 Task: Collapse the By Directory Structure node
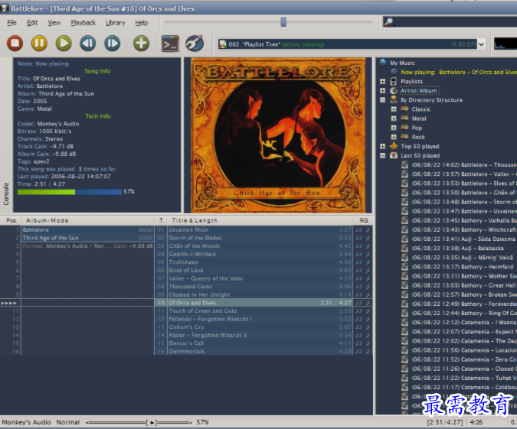[382, 99]
